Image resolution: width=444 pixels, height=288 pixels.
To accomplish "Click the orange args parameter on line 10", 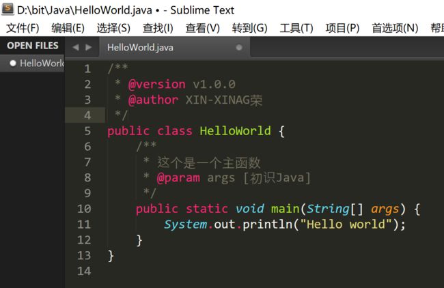I will (385, 209).
